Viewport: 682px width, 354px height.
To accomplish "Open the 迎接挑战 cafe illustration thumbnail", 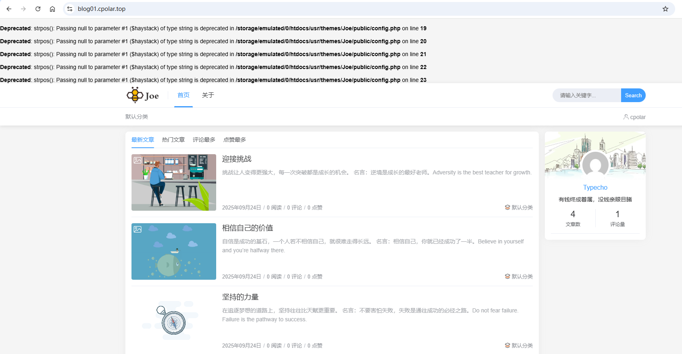I will click(174, 182).
